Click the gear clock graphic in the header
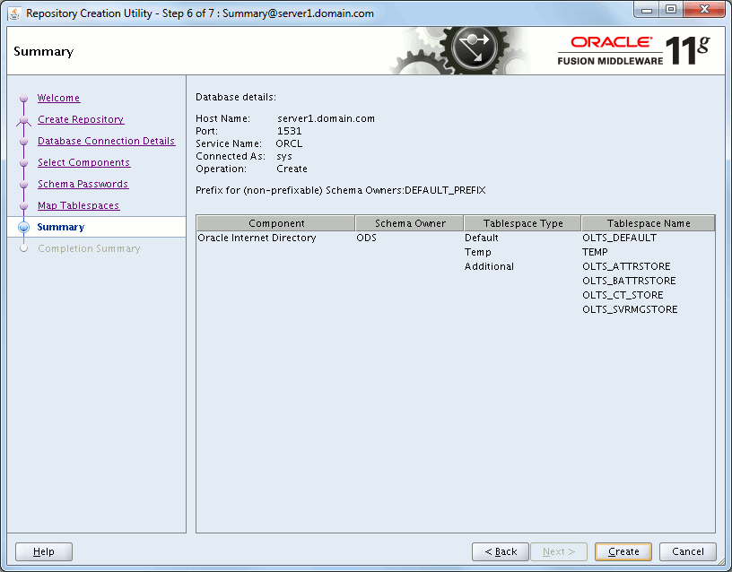This screenshot has width=732, height=572. (x=473, y=49)
